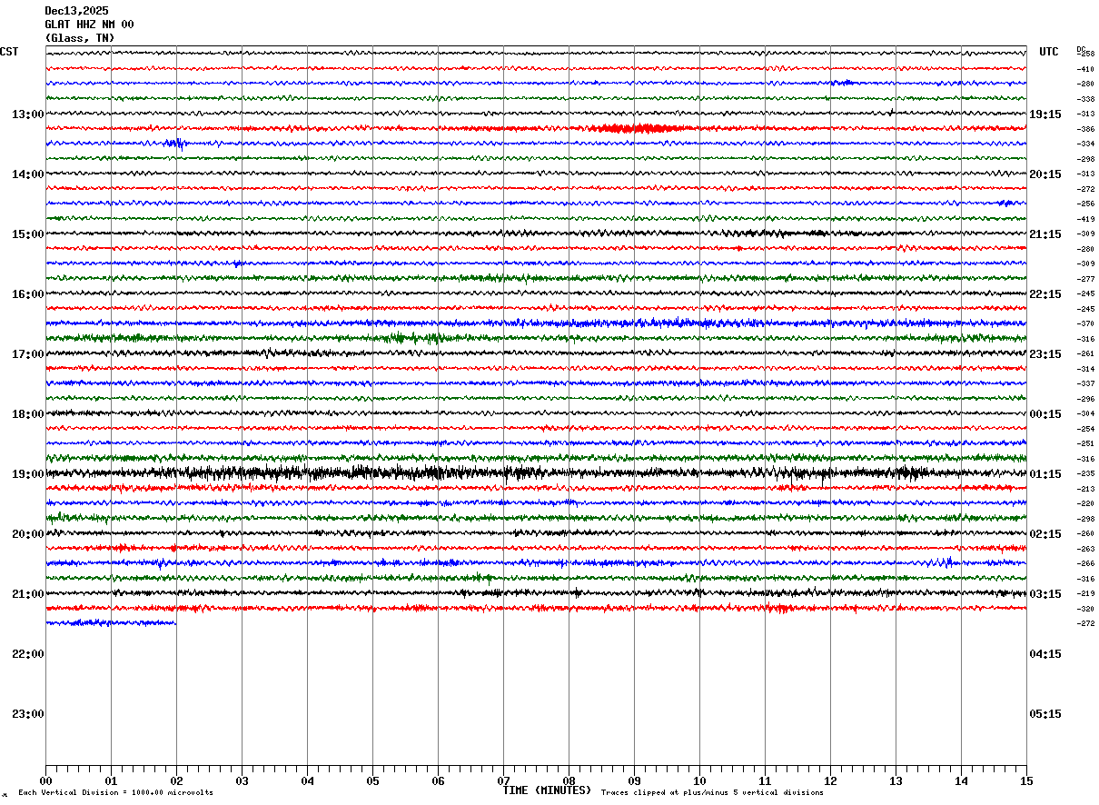Select minute 05 on the bottom axis

pos(372,780)
